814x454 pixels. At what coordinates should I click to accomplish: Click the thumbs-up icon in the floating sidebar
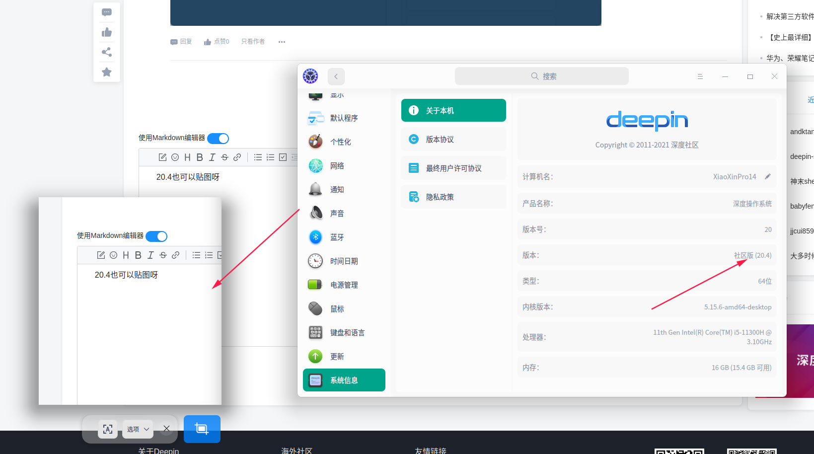(107, 32)
